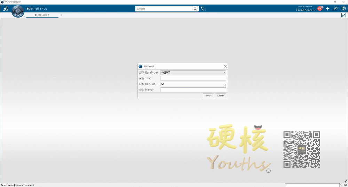Close the 3D Search dialog
The image size is (348, 187).
pos(225,66)
